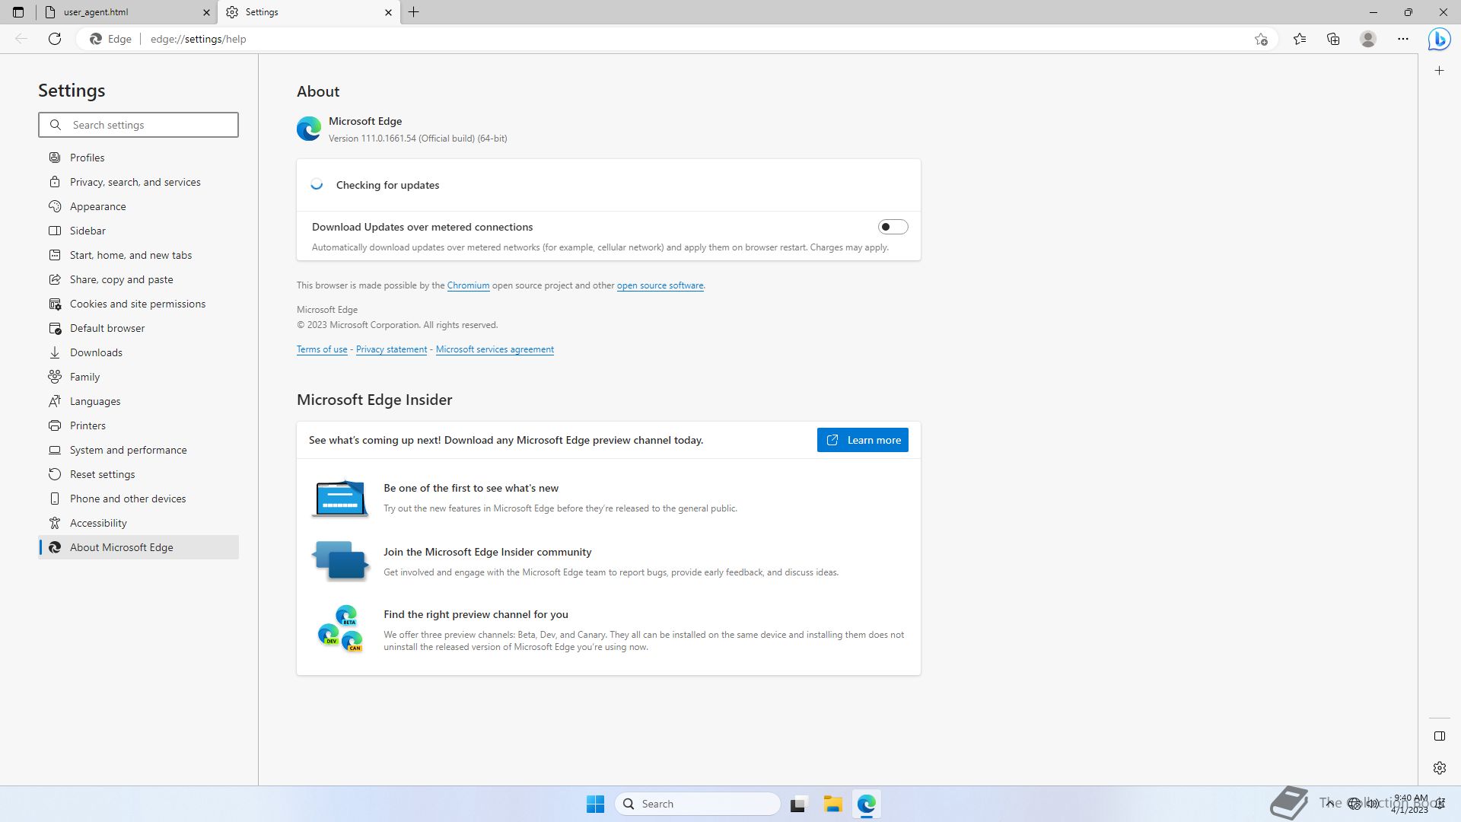Image resolution: width=1461 pixels, height=822 pixels.
Task: Open Sidebar settings section
Action: pos(138,231)
